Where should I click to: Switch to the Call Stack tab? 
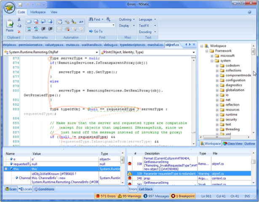[146, 189]
